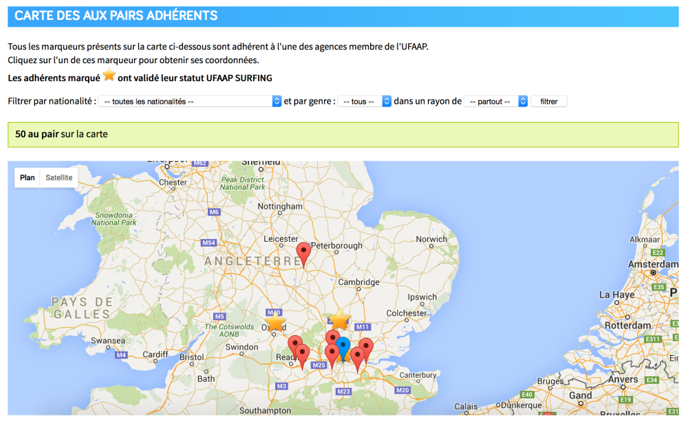The image size is (688, 421).
Task: Click the westernmost red marker near Reading
Action: 295,348
